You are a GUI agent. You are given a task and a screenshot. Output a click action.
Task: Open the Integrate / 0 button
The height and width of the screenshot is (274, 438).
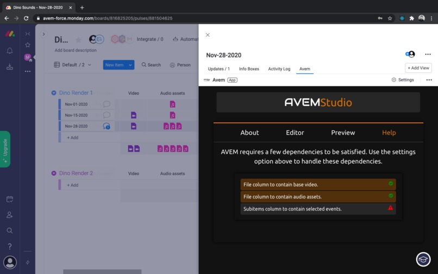tap(150, 39)
